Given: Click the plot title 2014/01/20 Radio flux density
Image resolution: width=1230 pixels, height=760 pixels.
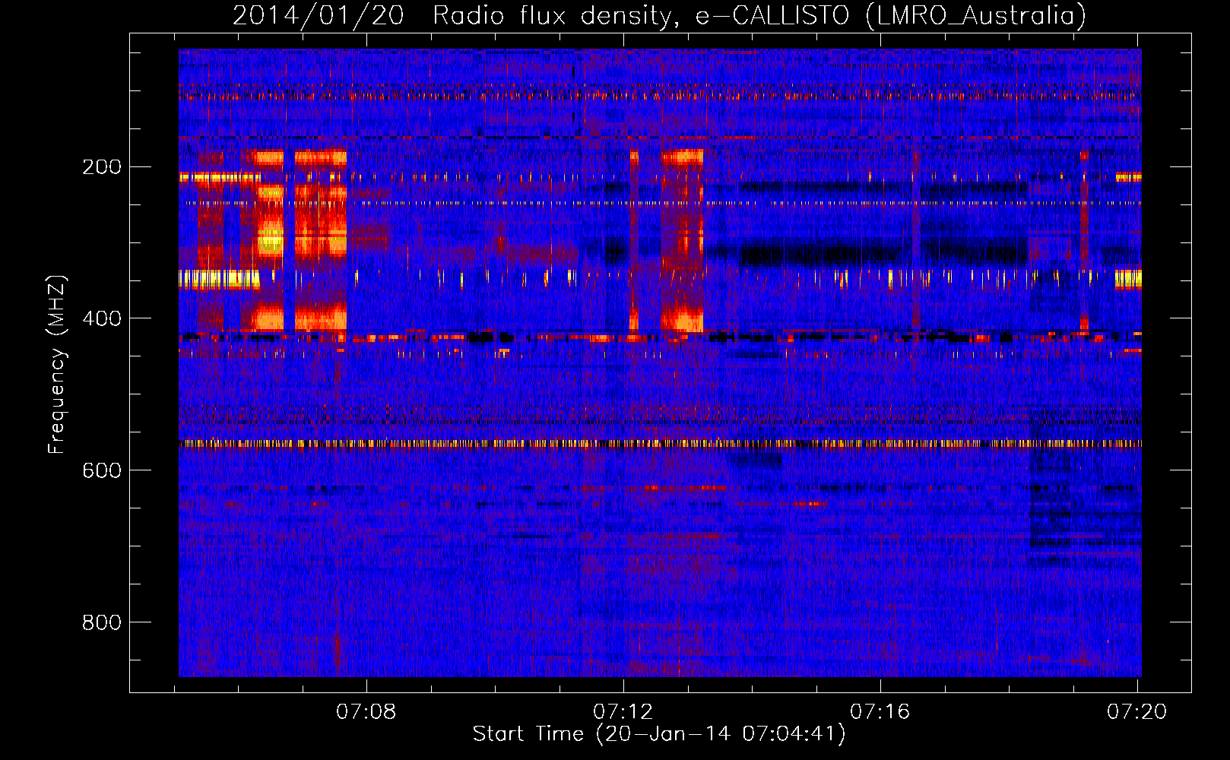Looking at the screenshot, I should tap(659, 15).
